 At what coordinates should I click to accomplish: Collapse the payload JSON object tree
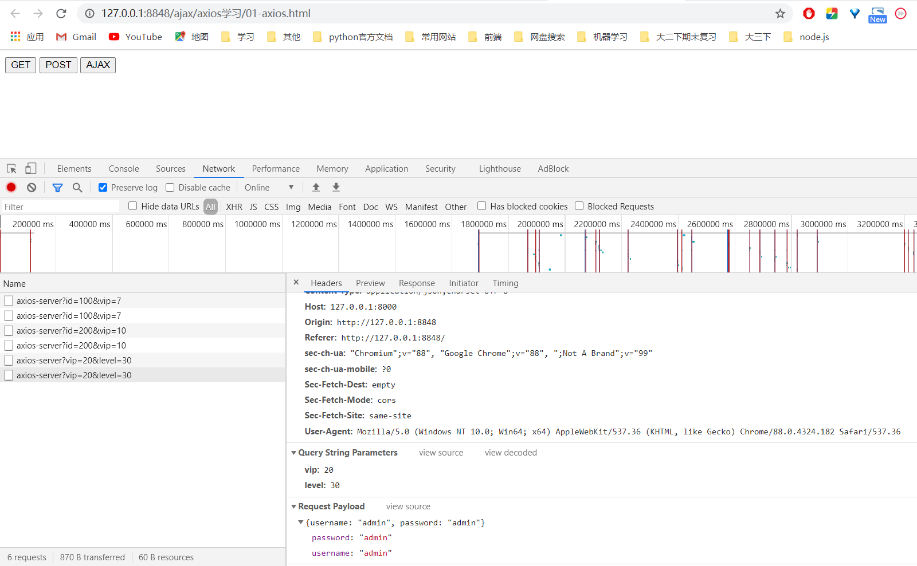300,522
